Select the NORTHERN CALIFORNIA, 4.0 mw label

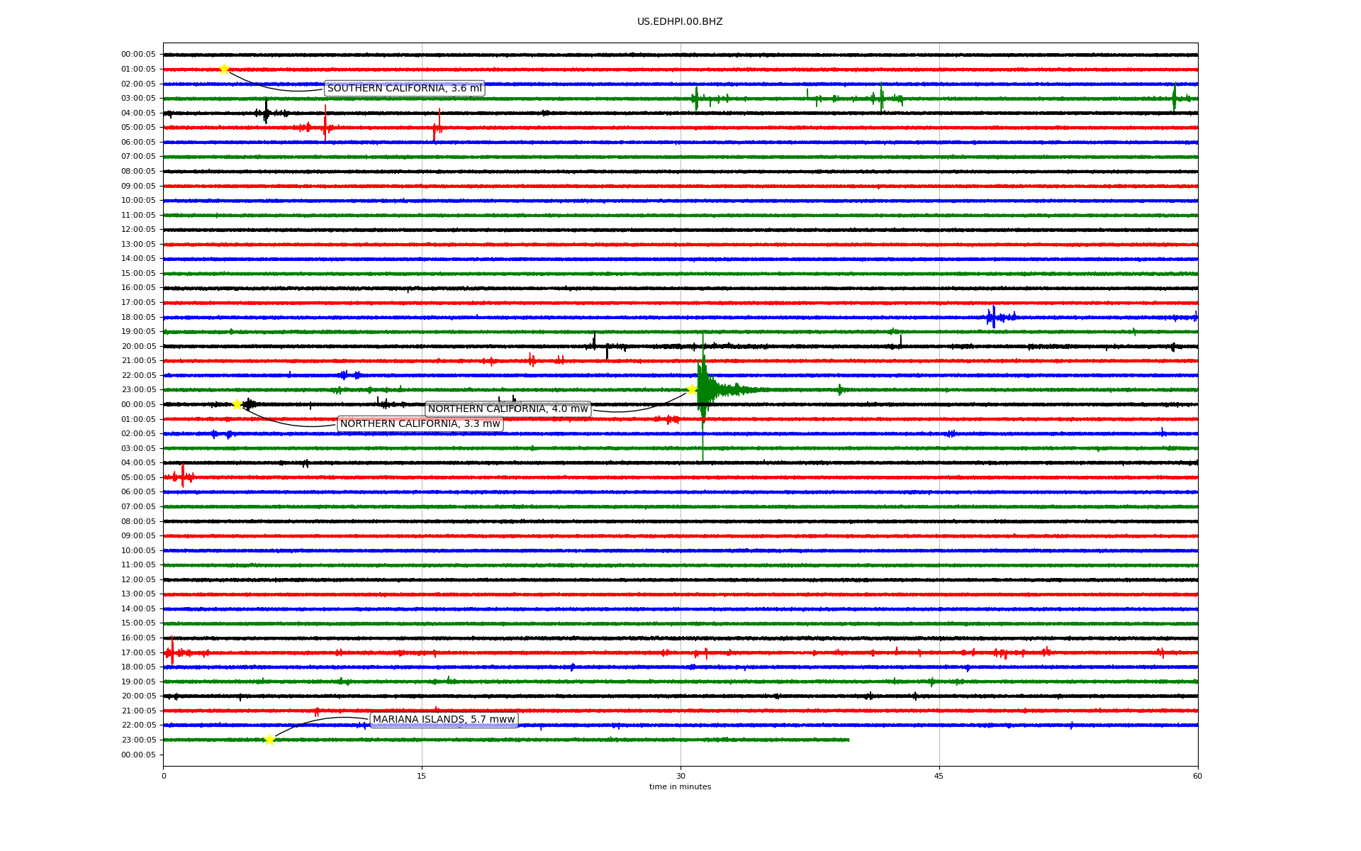pyautogui.click(x=508, y=409)
